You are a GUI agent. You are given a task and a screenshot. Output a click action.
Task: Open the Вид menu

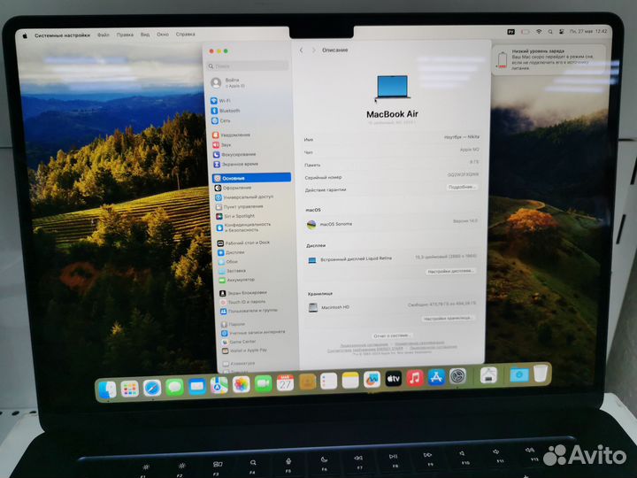145,35
